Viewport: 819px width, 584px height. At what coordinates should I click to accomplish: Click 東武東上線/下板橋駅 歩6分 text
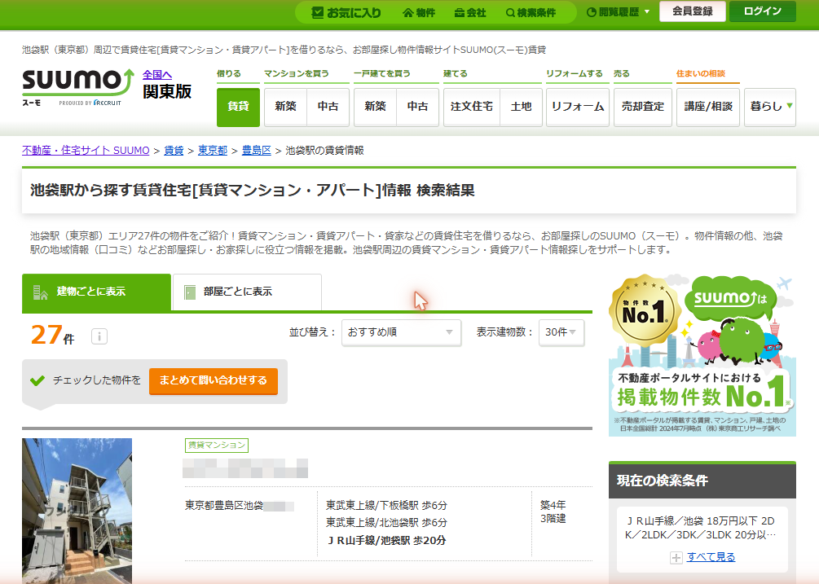386,506
